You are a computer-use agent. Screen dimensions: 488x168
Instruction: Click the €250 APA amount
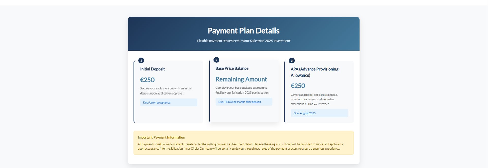tap(298, 86)
